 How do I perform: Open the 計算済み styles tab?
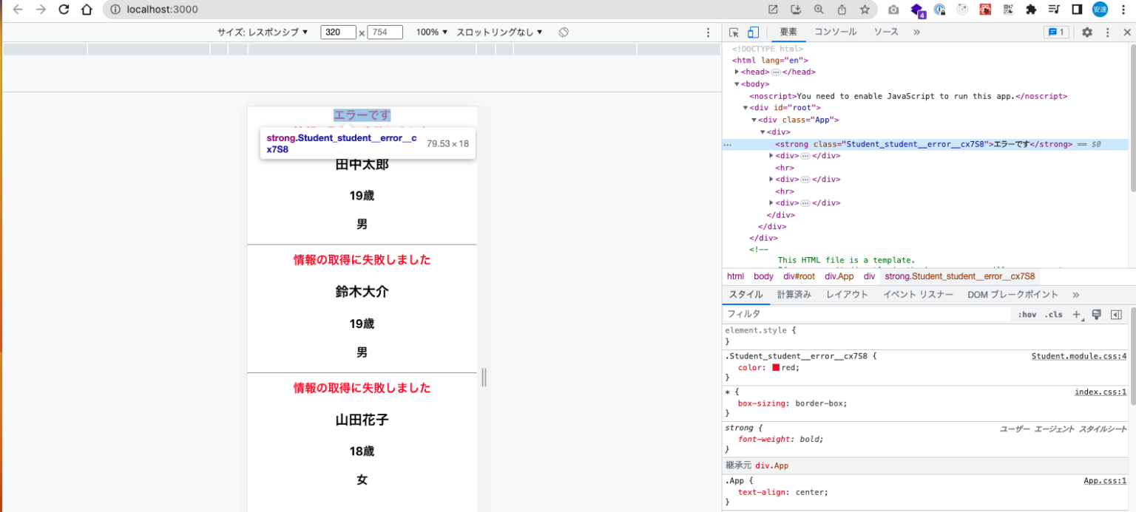[794, 294]
